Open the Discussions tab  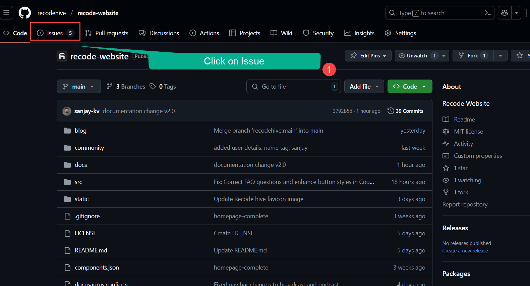[x=159, y=33]
